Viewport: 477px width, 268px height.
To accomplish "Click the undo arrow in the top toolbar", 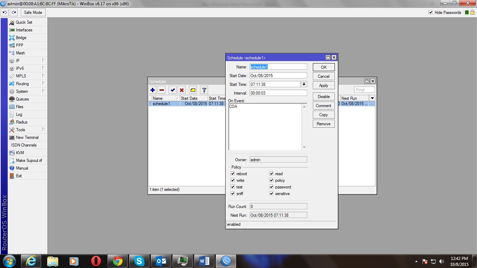I will 5,12.
